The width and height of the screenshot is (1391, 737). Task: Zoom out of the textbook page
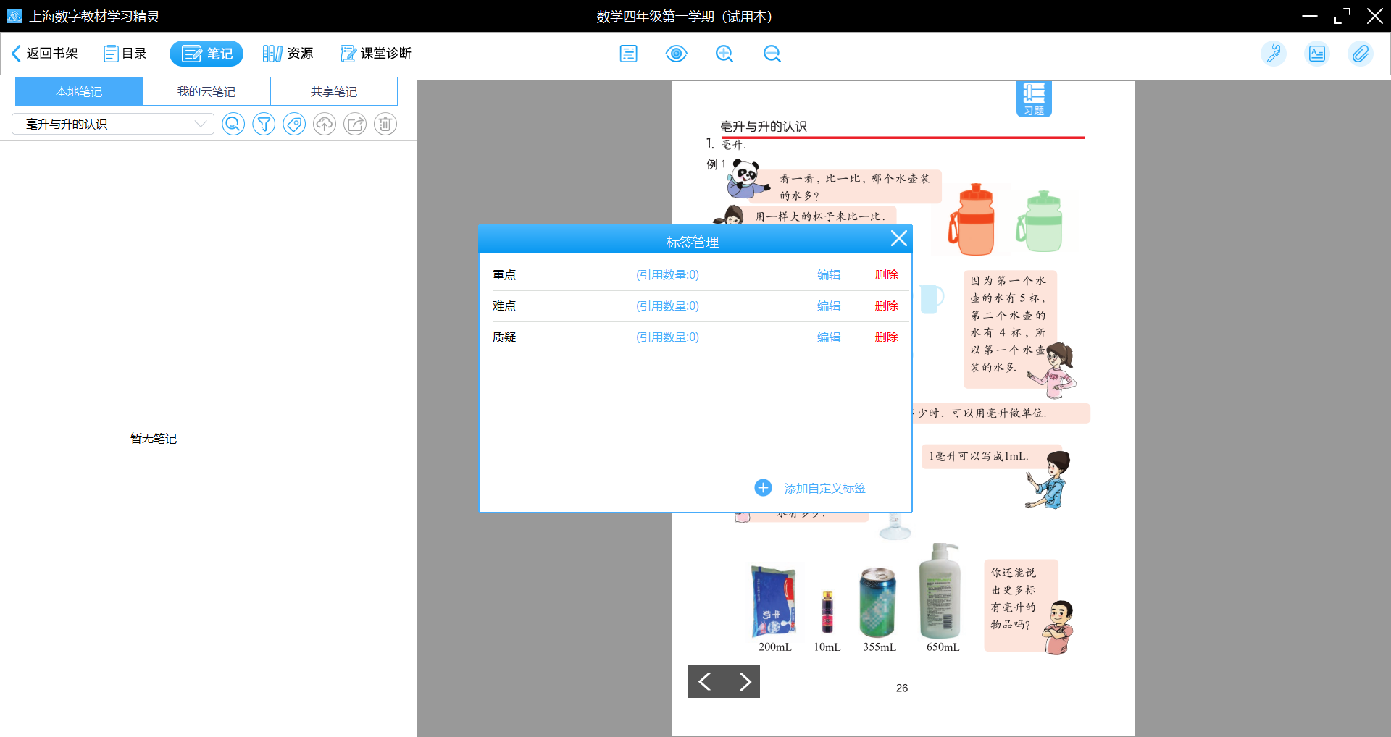click(772, 54)
